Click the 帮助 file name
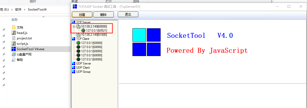The height and width of the screenshot is (108, 307). click(x=20, y=60)
